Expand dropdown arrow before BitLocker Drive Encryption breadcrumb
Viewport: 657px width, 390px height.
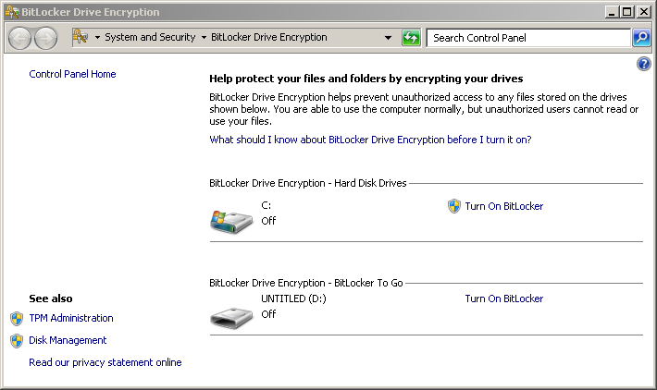coord(204,38)
